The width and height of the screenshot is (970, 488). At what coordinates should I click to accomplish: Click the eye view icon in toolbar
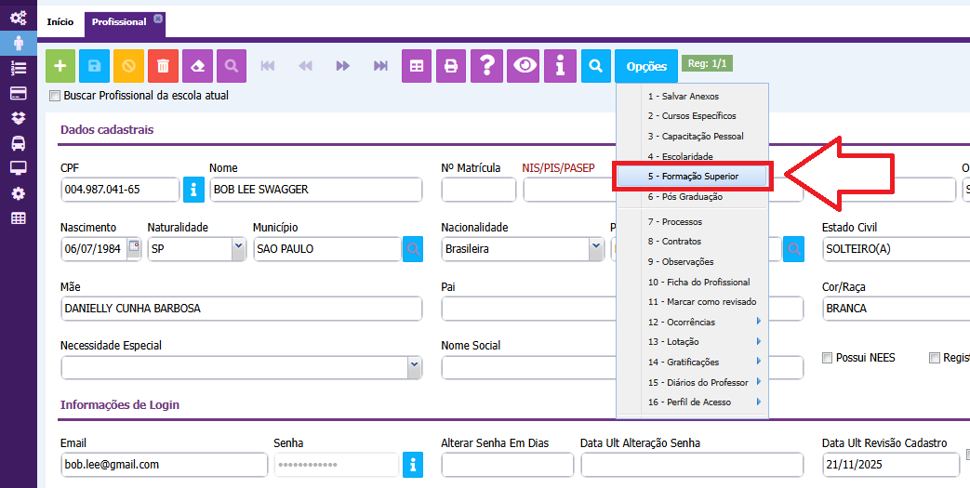[x=525, y=66]
